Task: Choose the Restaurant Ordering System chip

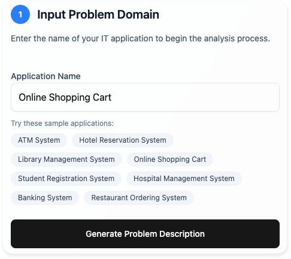Action: (139, 198)
